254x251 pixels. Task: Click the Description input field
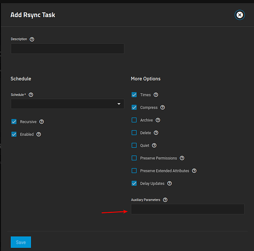point(67,49)
